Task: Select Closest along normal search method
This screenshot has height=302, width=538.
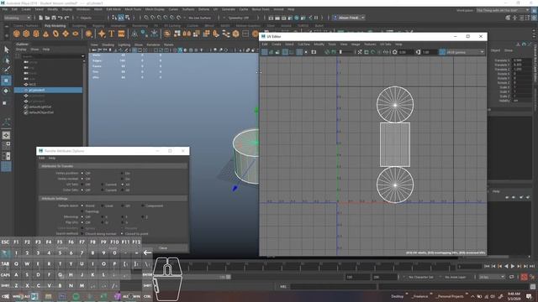Action: pos(82,234)
